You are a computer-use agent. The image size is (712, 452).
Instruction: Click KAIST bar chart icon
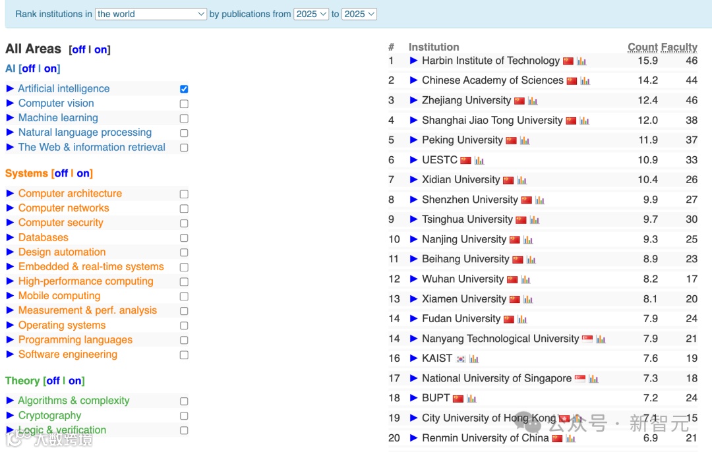point(474,359)
